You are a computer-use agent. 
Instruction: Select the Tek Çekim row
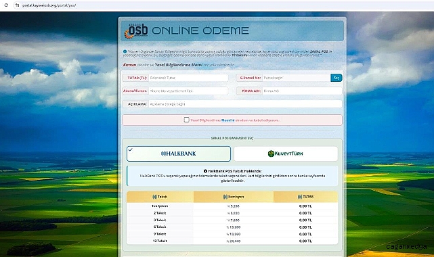(232, 206)
